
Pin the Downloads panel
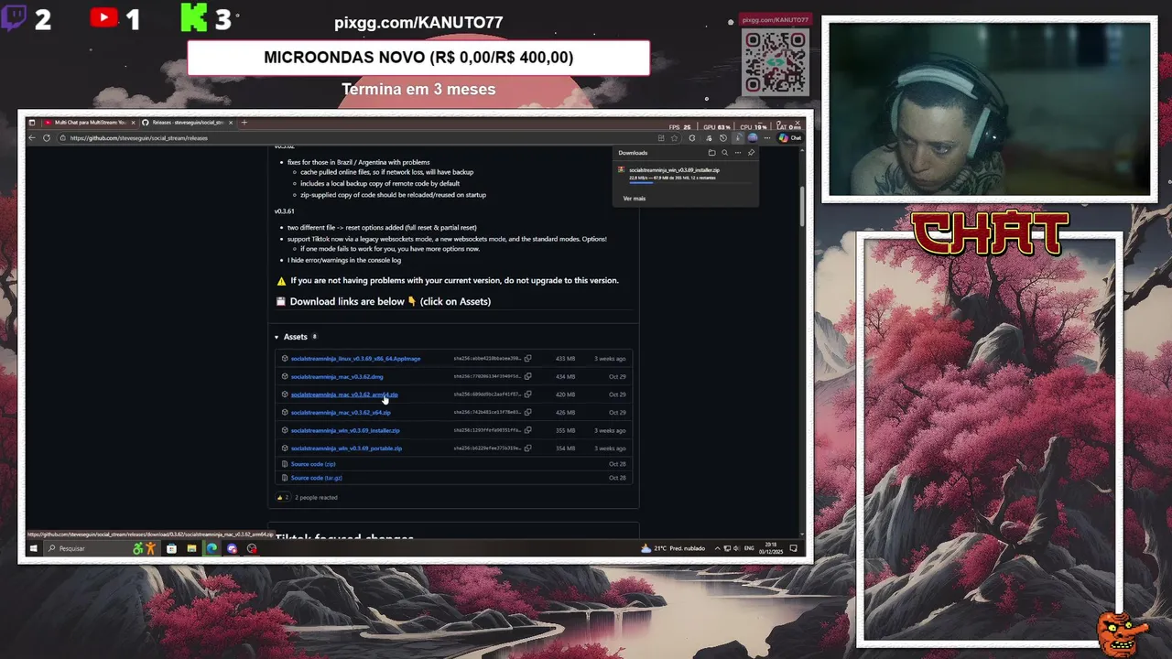tap(751, 153)
